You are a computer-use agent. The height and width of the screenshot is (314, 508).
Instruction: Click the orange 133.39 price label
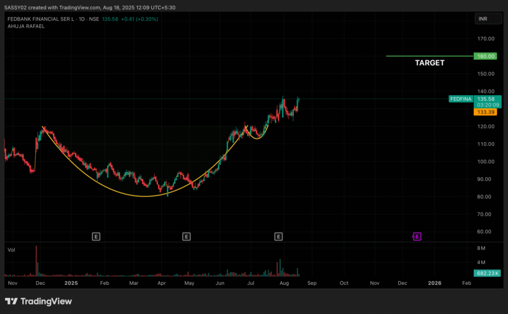[x=486, y=112]
